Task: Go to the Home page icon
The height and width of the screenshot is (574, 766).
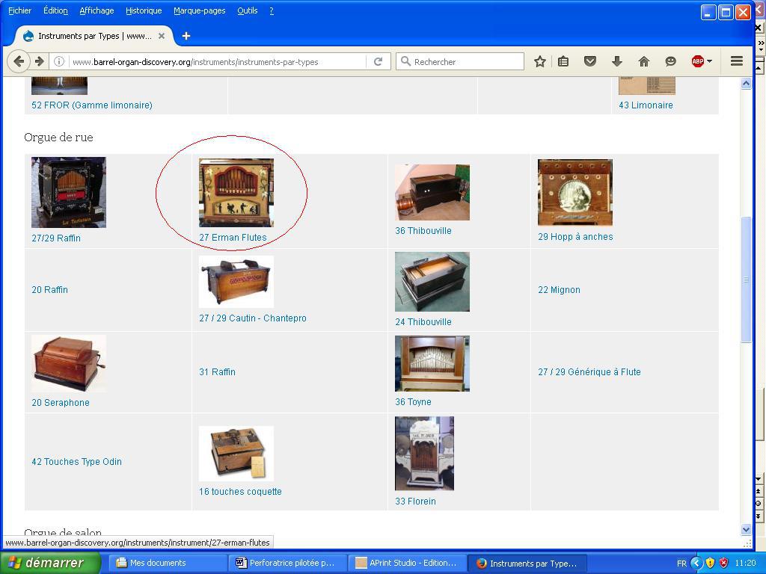Action: 643,62
